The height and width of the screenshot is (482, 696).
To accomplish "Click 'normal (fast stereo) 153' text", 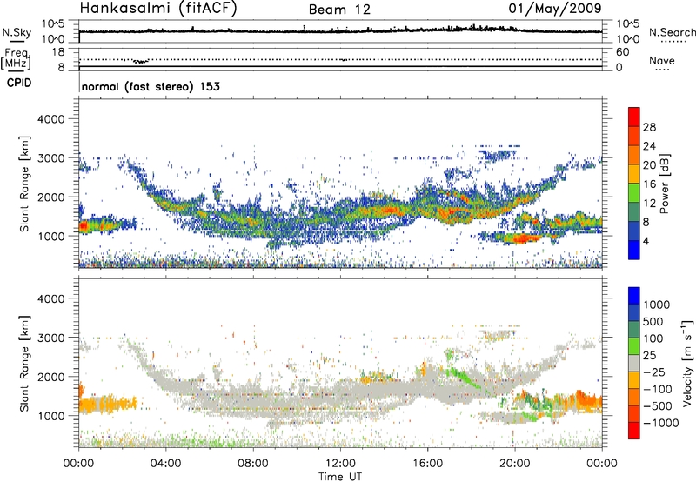I will click(151, 86).
